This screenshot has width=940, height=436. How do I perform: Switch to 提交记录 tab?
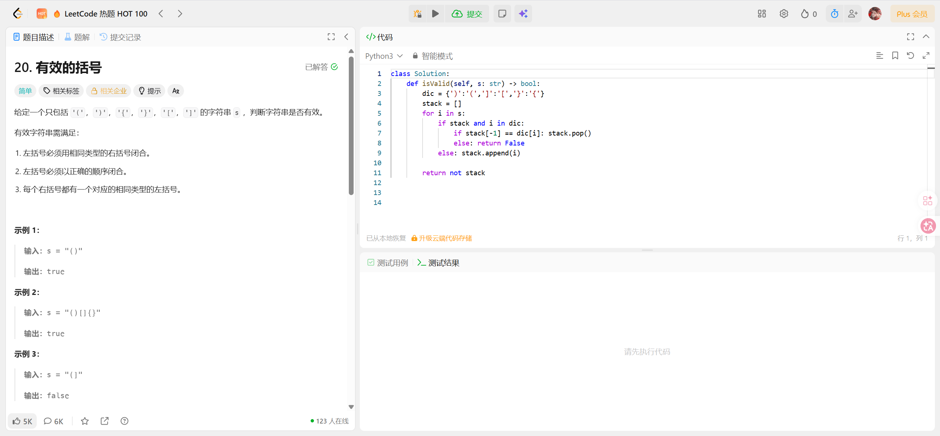(x=121, y=37)
